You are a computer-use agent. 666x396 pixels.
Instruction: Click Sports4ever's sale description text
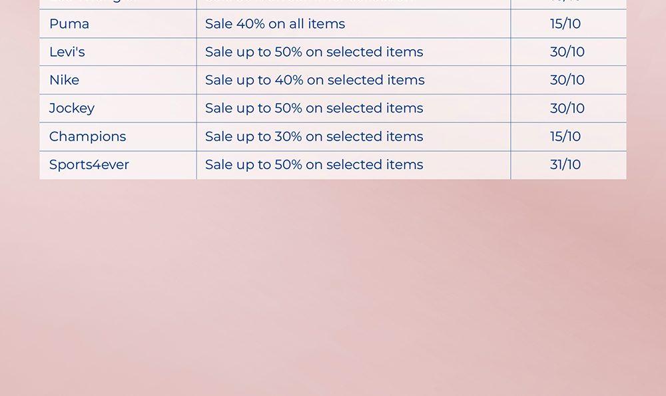tap(314, 164)
